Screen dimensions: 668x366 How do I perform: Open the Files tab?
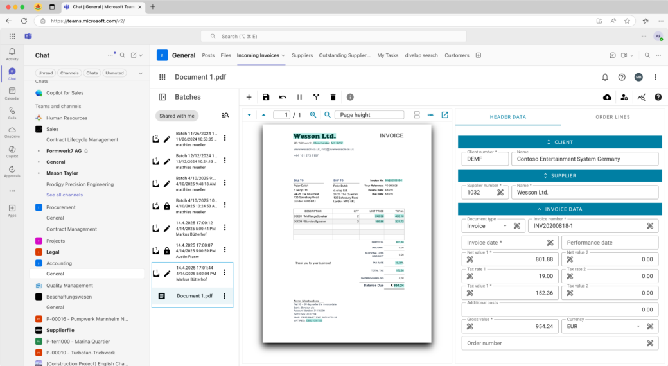[x=226, y=55]
